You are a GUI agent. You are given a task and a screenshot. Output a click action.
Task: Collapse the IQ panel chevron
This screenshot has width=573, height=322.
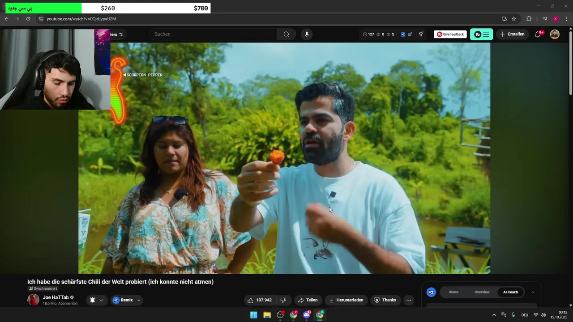point(533,292)
